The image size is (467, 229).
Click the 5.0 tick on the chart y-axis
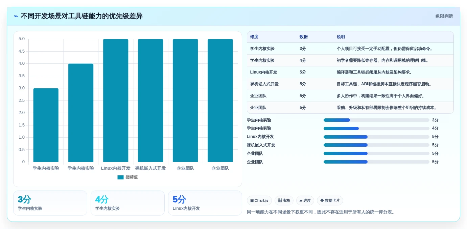coord(22,39)
